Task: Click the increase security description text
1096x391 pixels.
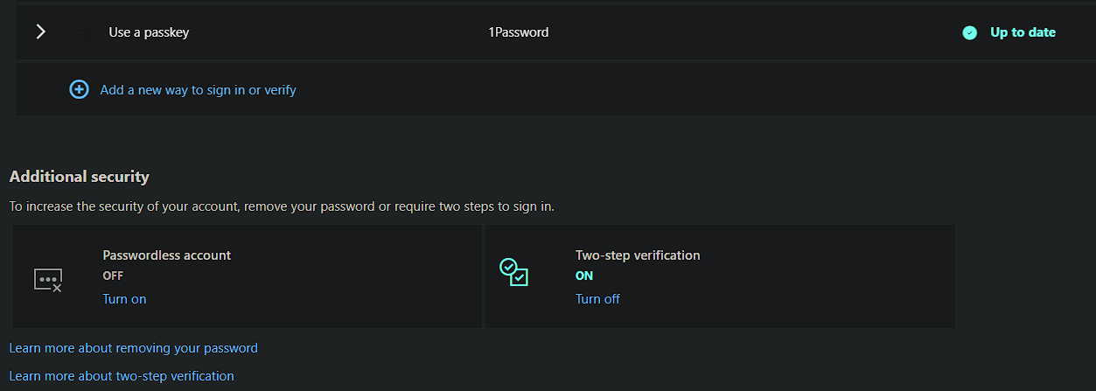Action: 282,207
